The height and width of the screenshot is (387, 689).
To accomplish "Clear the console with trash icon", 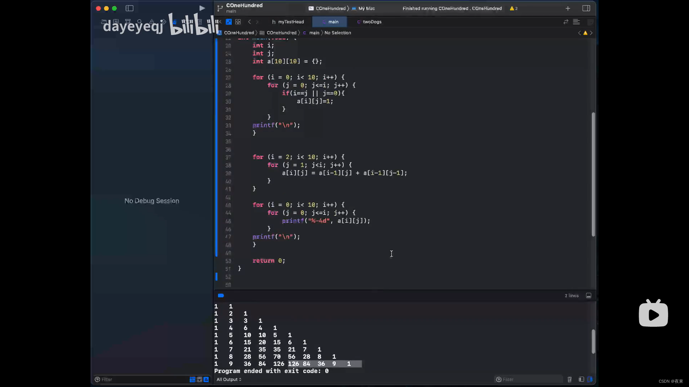I will click(x=570, y=379).
